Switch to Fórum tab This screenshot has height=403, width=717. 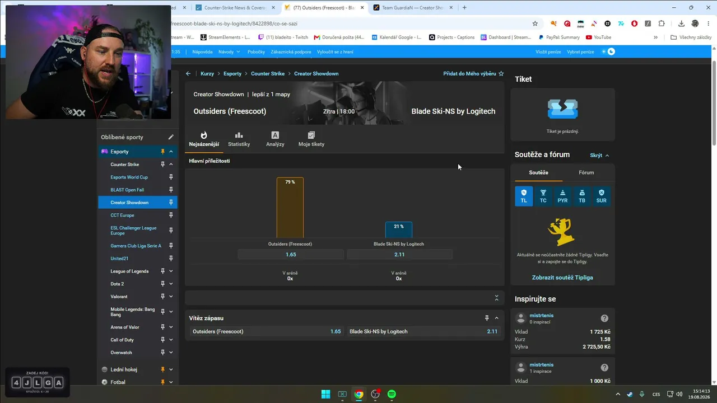point(586,172)
